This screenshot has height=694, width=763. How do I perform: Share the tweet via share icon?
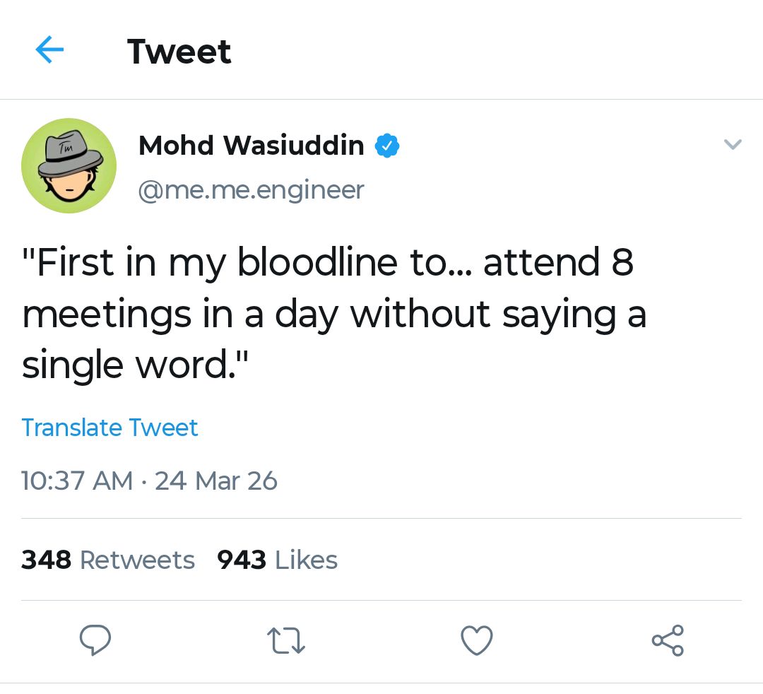click(668, 640)
